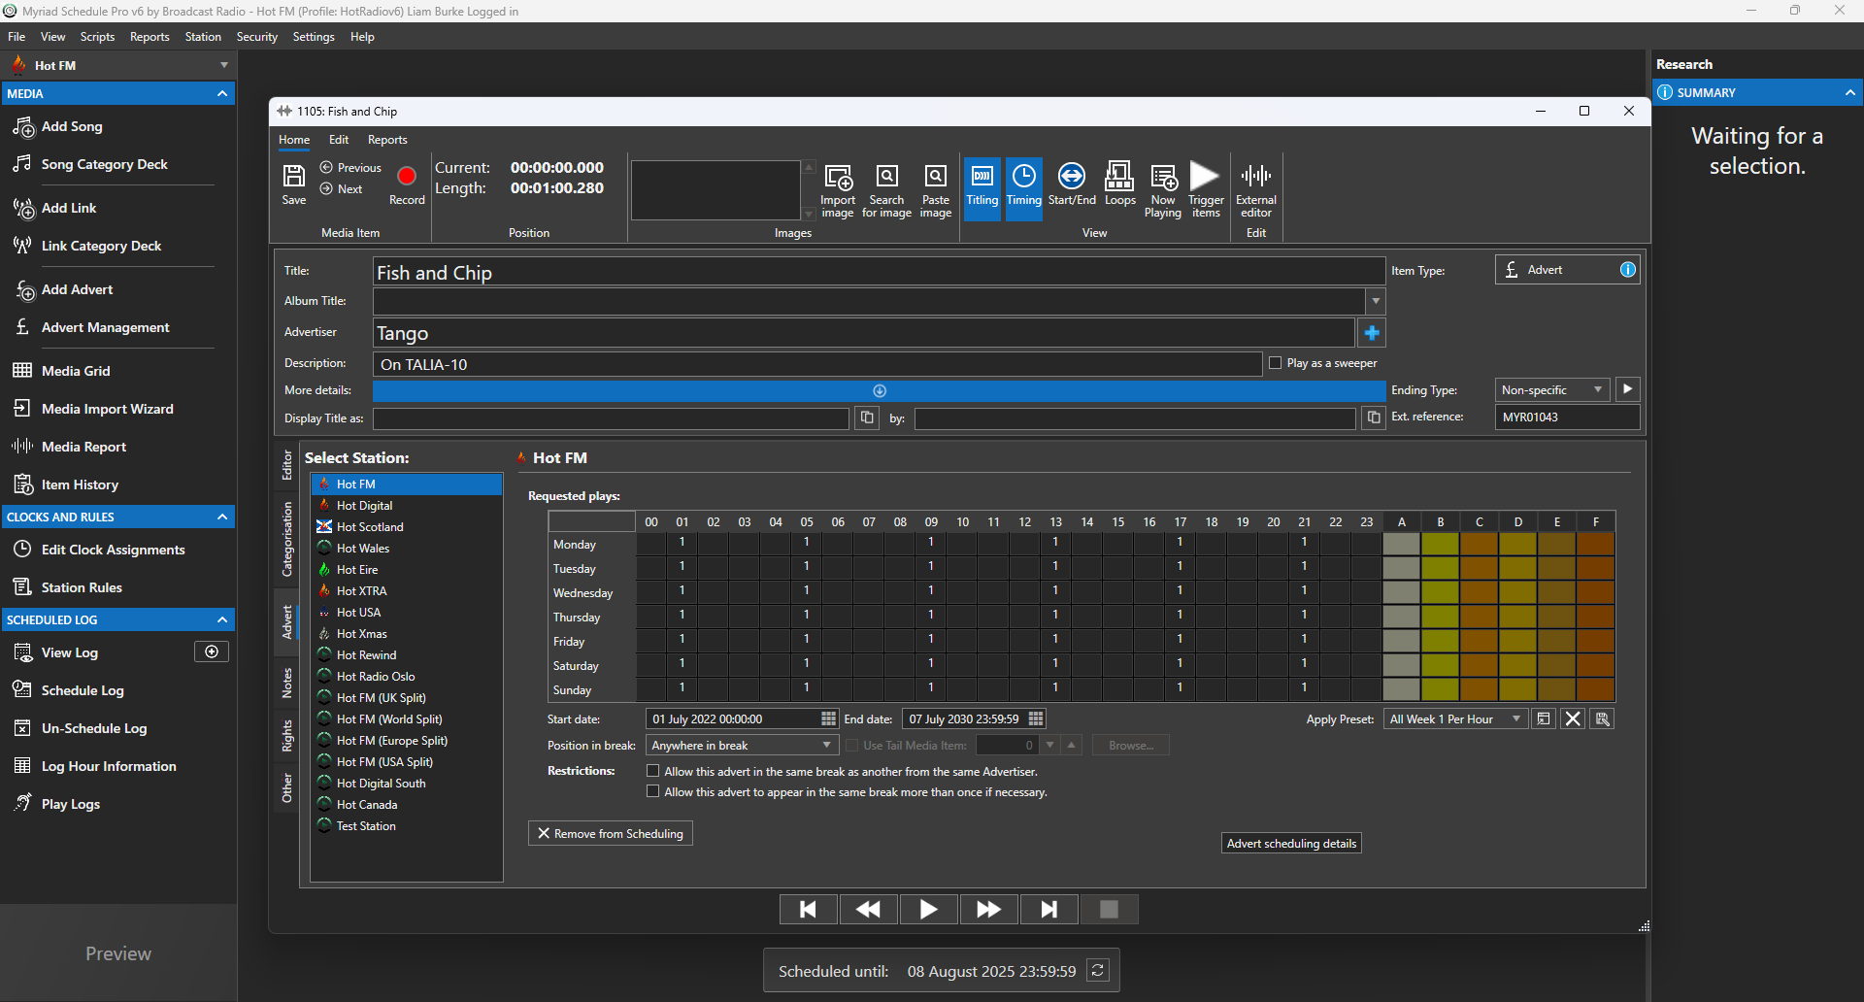Click Remove from Scheduling button
The height and width of the screenshot is (1002, 1864).
[x=611, y=834]
